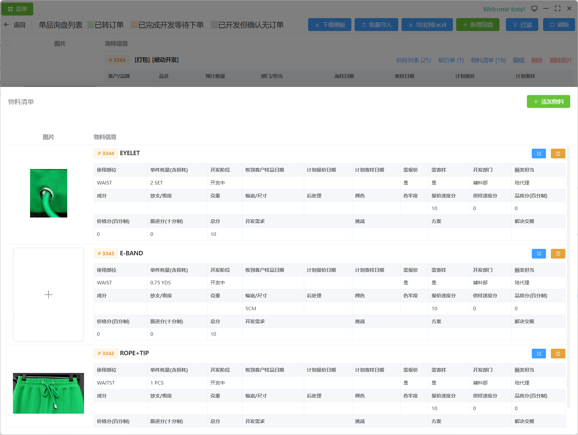
Task: Delete the ROPE+TIP material entry
Action: (x=558, y=354)
